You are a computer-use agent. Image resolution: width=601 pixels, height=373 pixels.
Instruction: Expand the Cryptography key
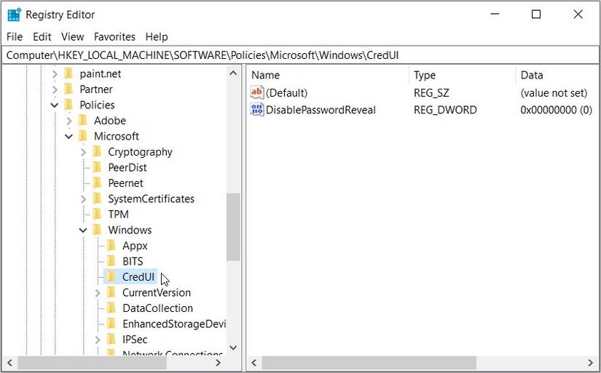click(83, 152)
